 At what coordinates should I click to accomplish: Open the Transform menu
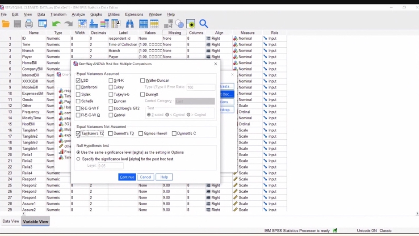(x=58, y=14)
